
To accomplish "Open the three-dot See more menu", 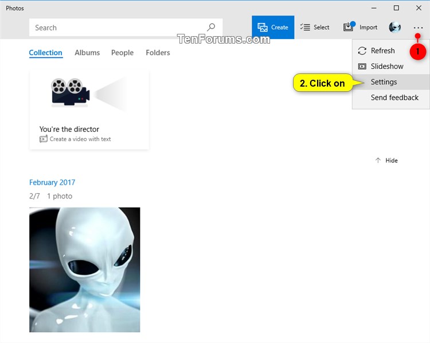I will click(418, 28).
